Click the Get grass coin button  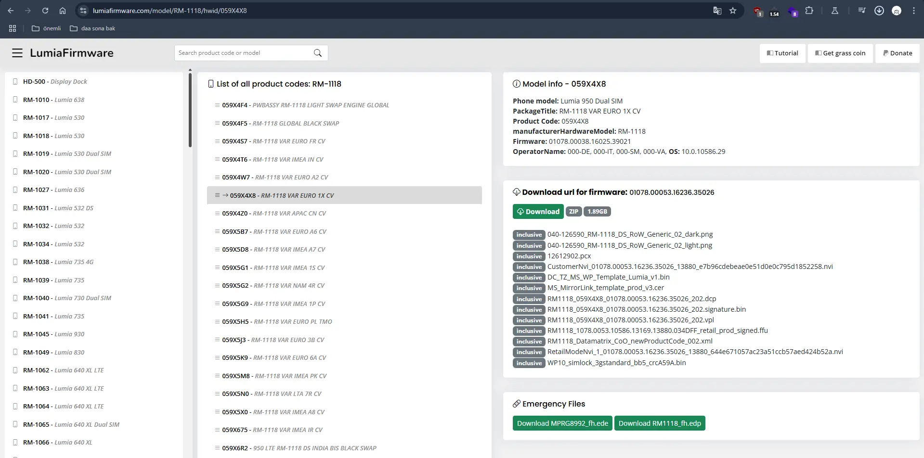click(x=840, y=53)
